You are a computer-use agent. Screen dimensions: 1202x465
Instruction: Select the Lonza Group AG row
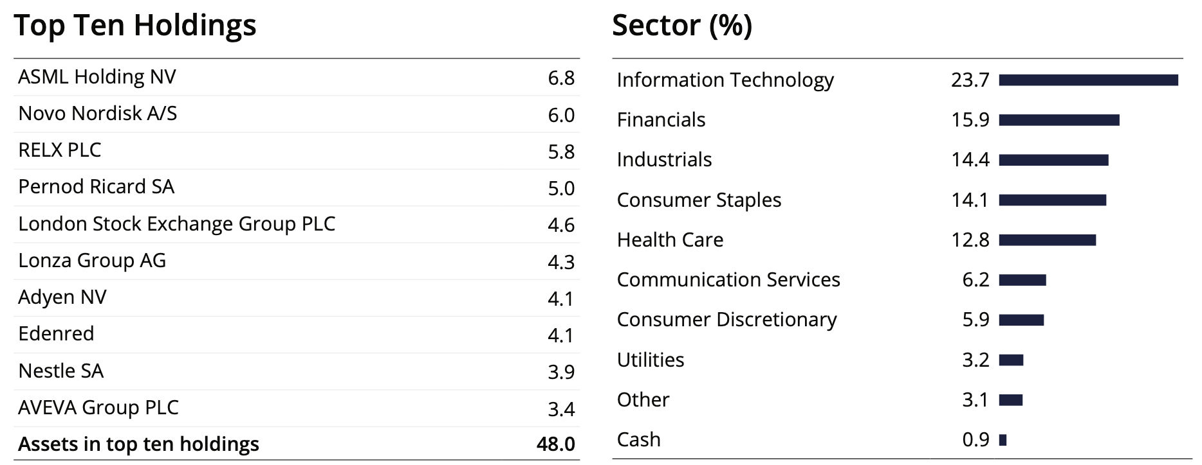(x=92, y=261)
